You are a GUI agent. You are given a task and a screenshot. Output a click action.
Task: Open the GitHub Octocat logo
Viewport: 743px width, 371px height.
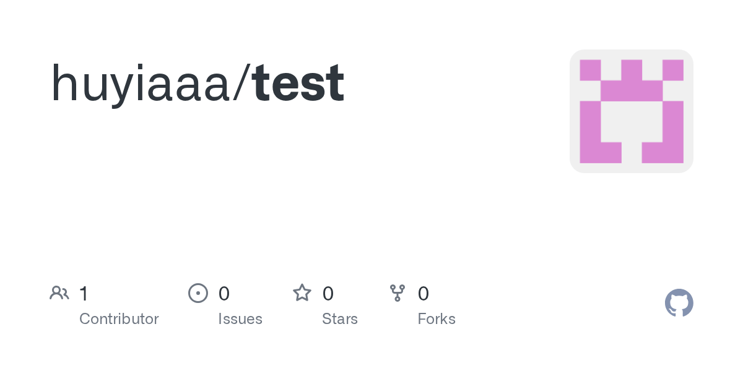tap(679, 303)
